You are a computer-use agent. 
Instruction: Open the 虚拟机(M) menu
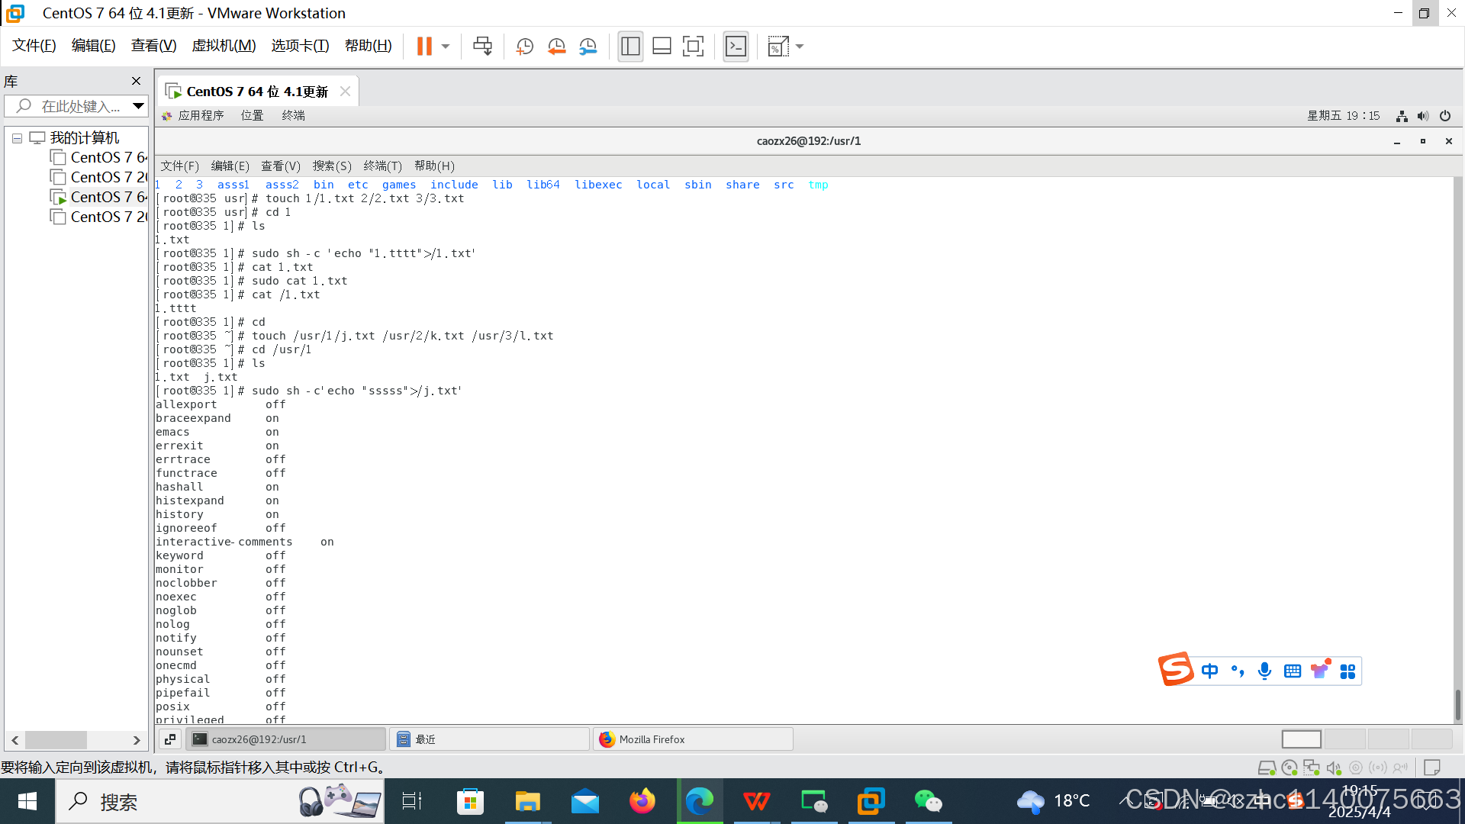coord(224,46)
